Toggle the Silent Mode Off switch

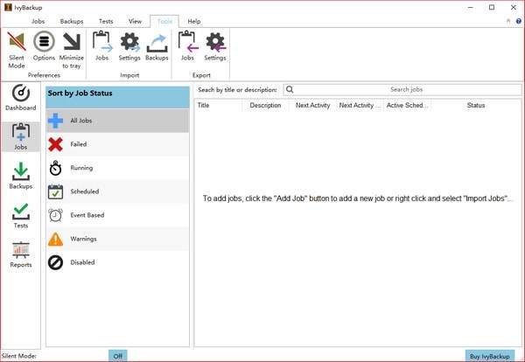pyautogui.click(x=117, y=356)
